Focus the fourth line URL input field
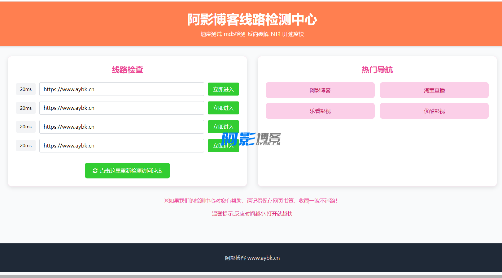502x278 pixels. coord(121,146)
